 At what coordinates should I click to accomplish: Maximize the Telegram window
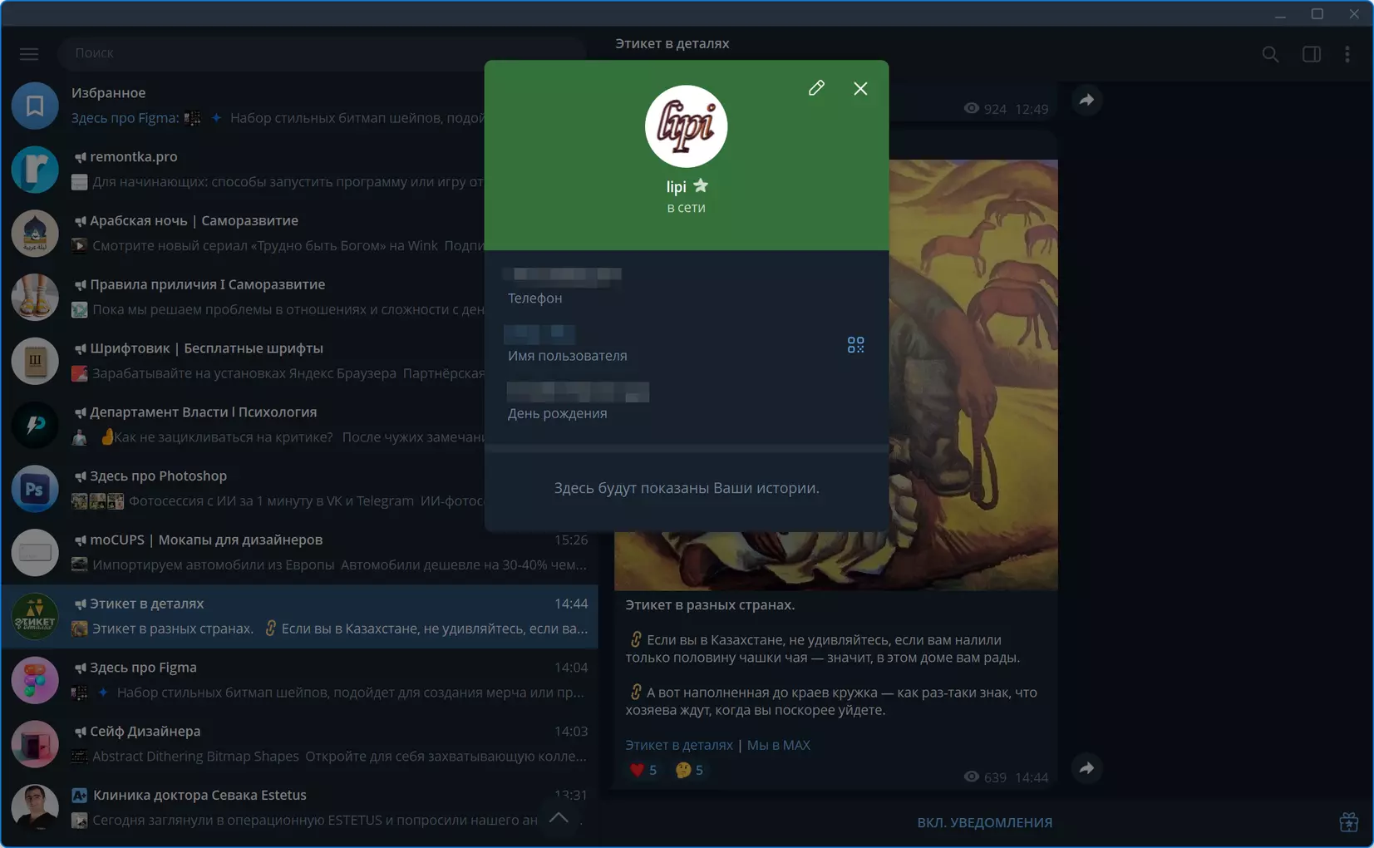1317,14
